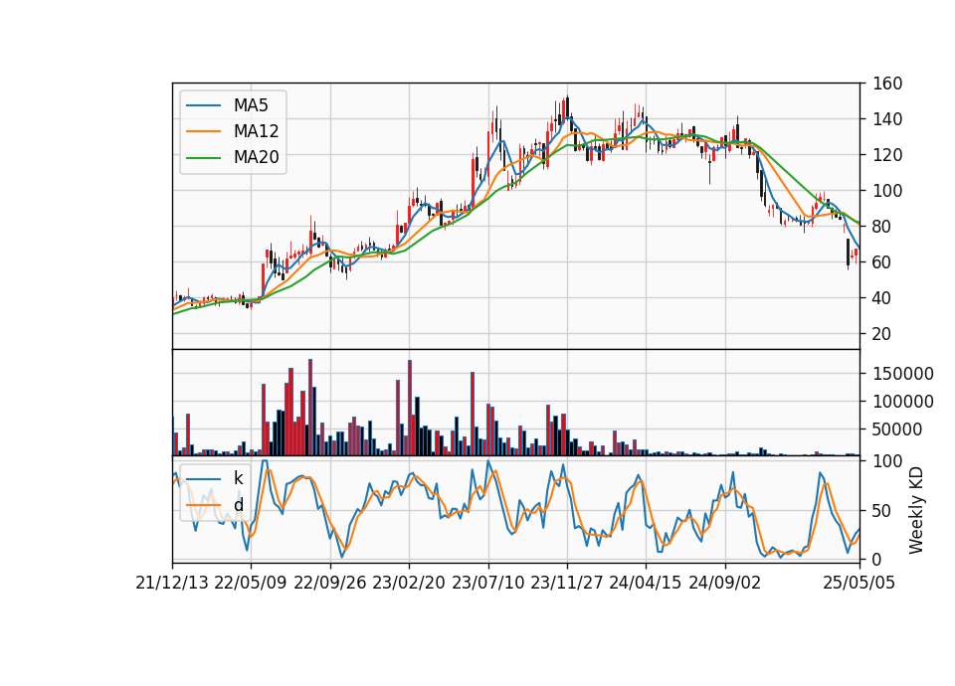The width and height of the screenshot is (955, 686).
Task: Click the 120 price axis label
Action: [887, 155]
